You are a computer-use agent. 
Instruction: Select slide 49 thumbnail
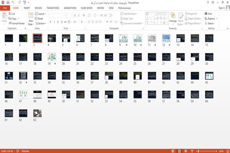click(52, 94)
